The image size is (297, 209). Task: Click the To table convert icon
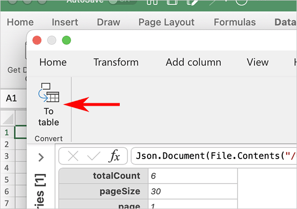point(49,93)
